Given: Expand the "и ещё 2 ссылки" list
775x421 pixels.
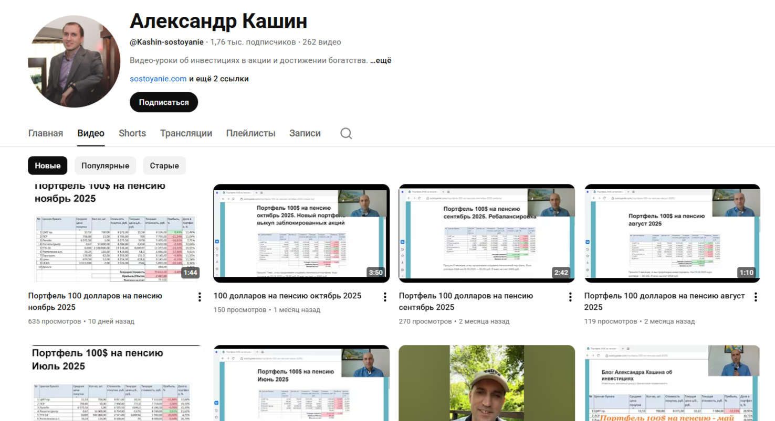Looking at the screenshot, I should point(218,78).
